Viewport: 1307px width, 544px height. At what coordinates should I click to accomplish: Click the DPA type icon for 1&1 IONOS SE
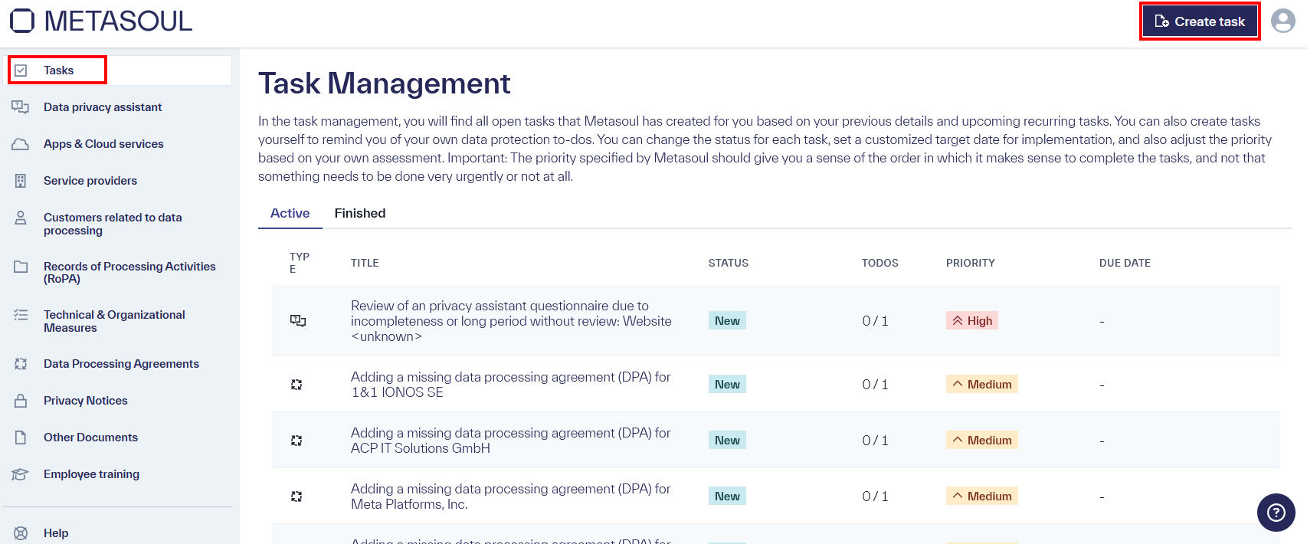click(296, 385)
